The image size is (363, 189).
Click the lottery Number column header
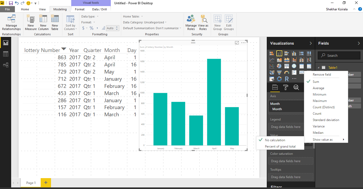pyautogui.click(x=42, y=50)
